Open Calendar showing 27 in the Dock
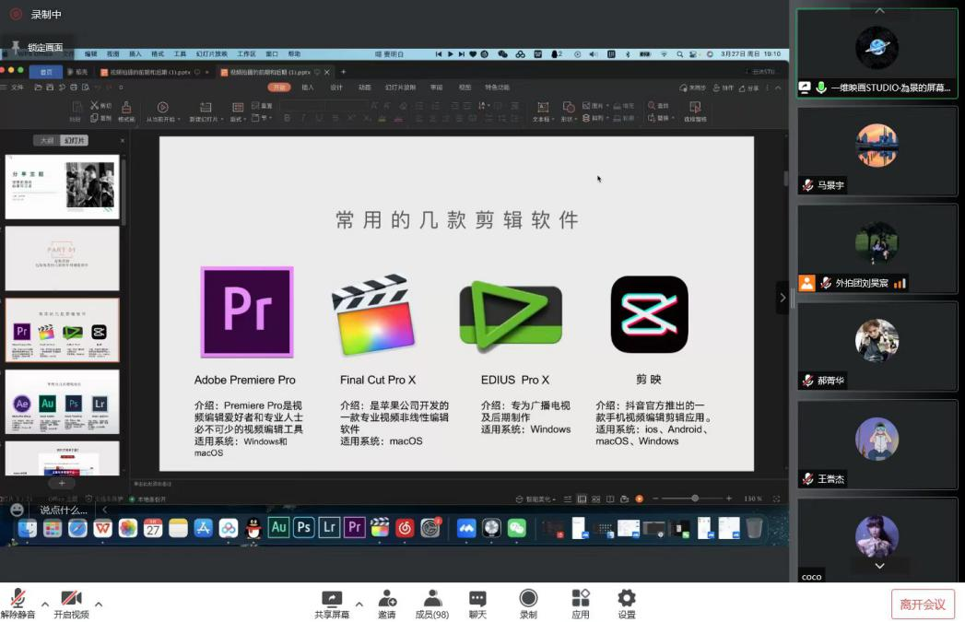Screen dimensions: 965x622 tap(153, 528)
